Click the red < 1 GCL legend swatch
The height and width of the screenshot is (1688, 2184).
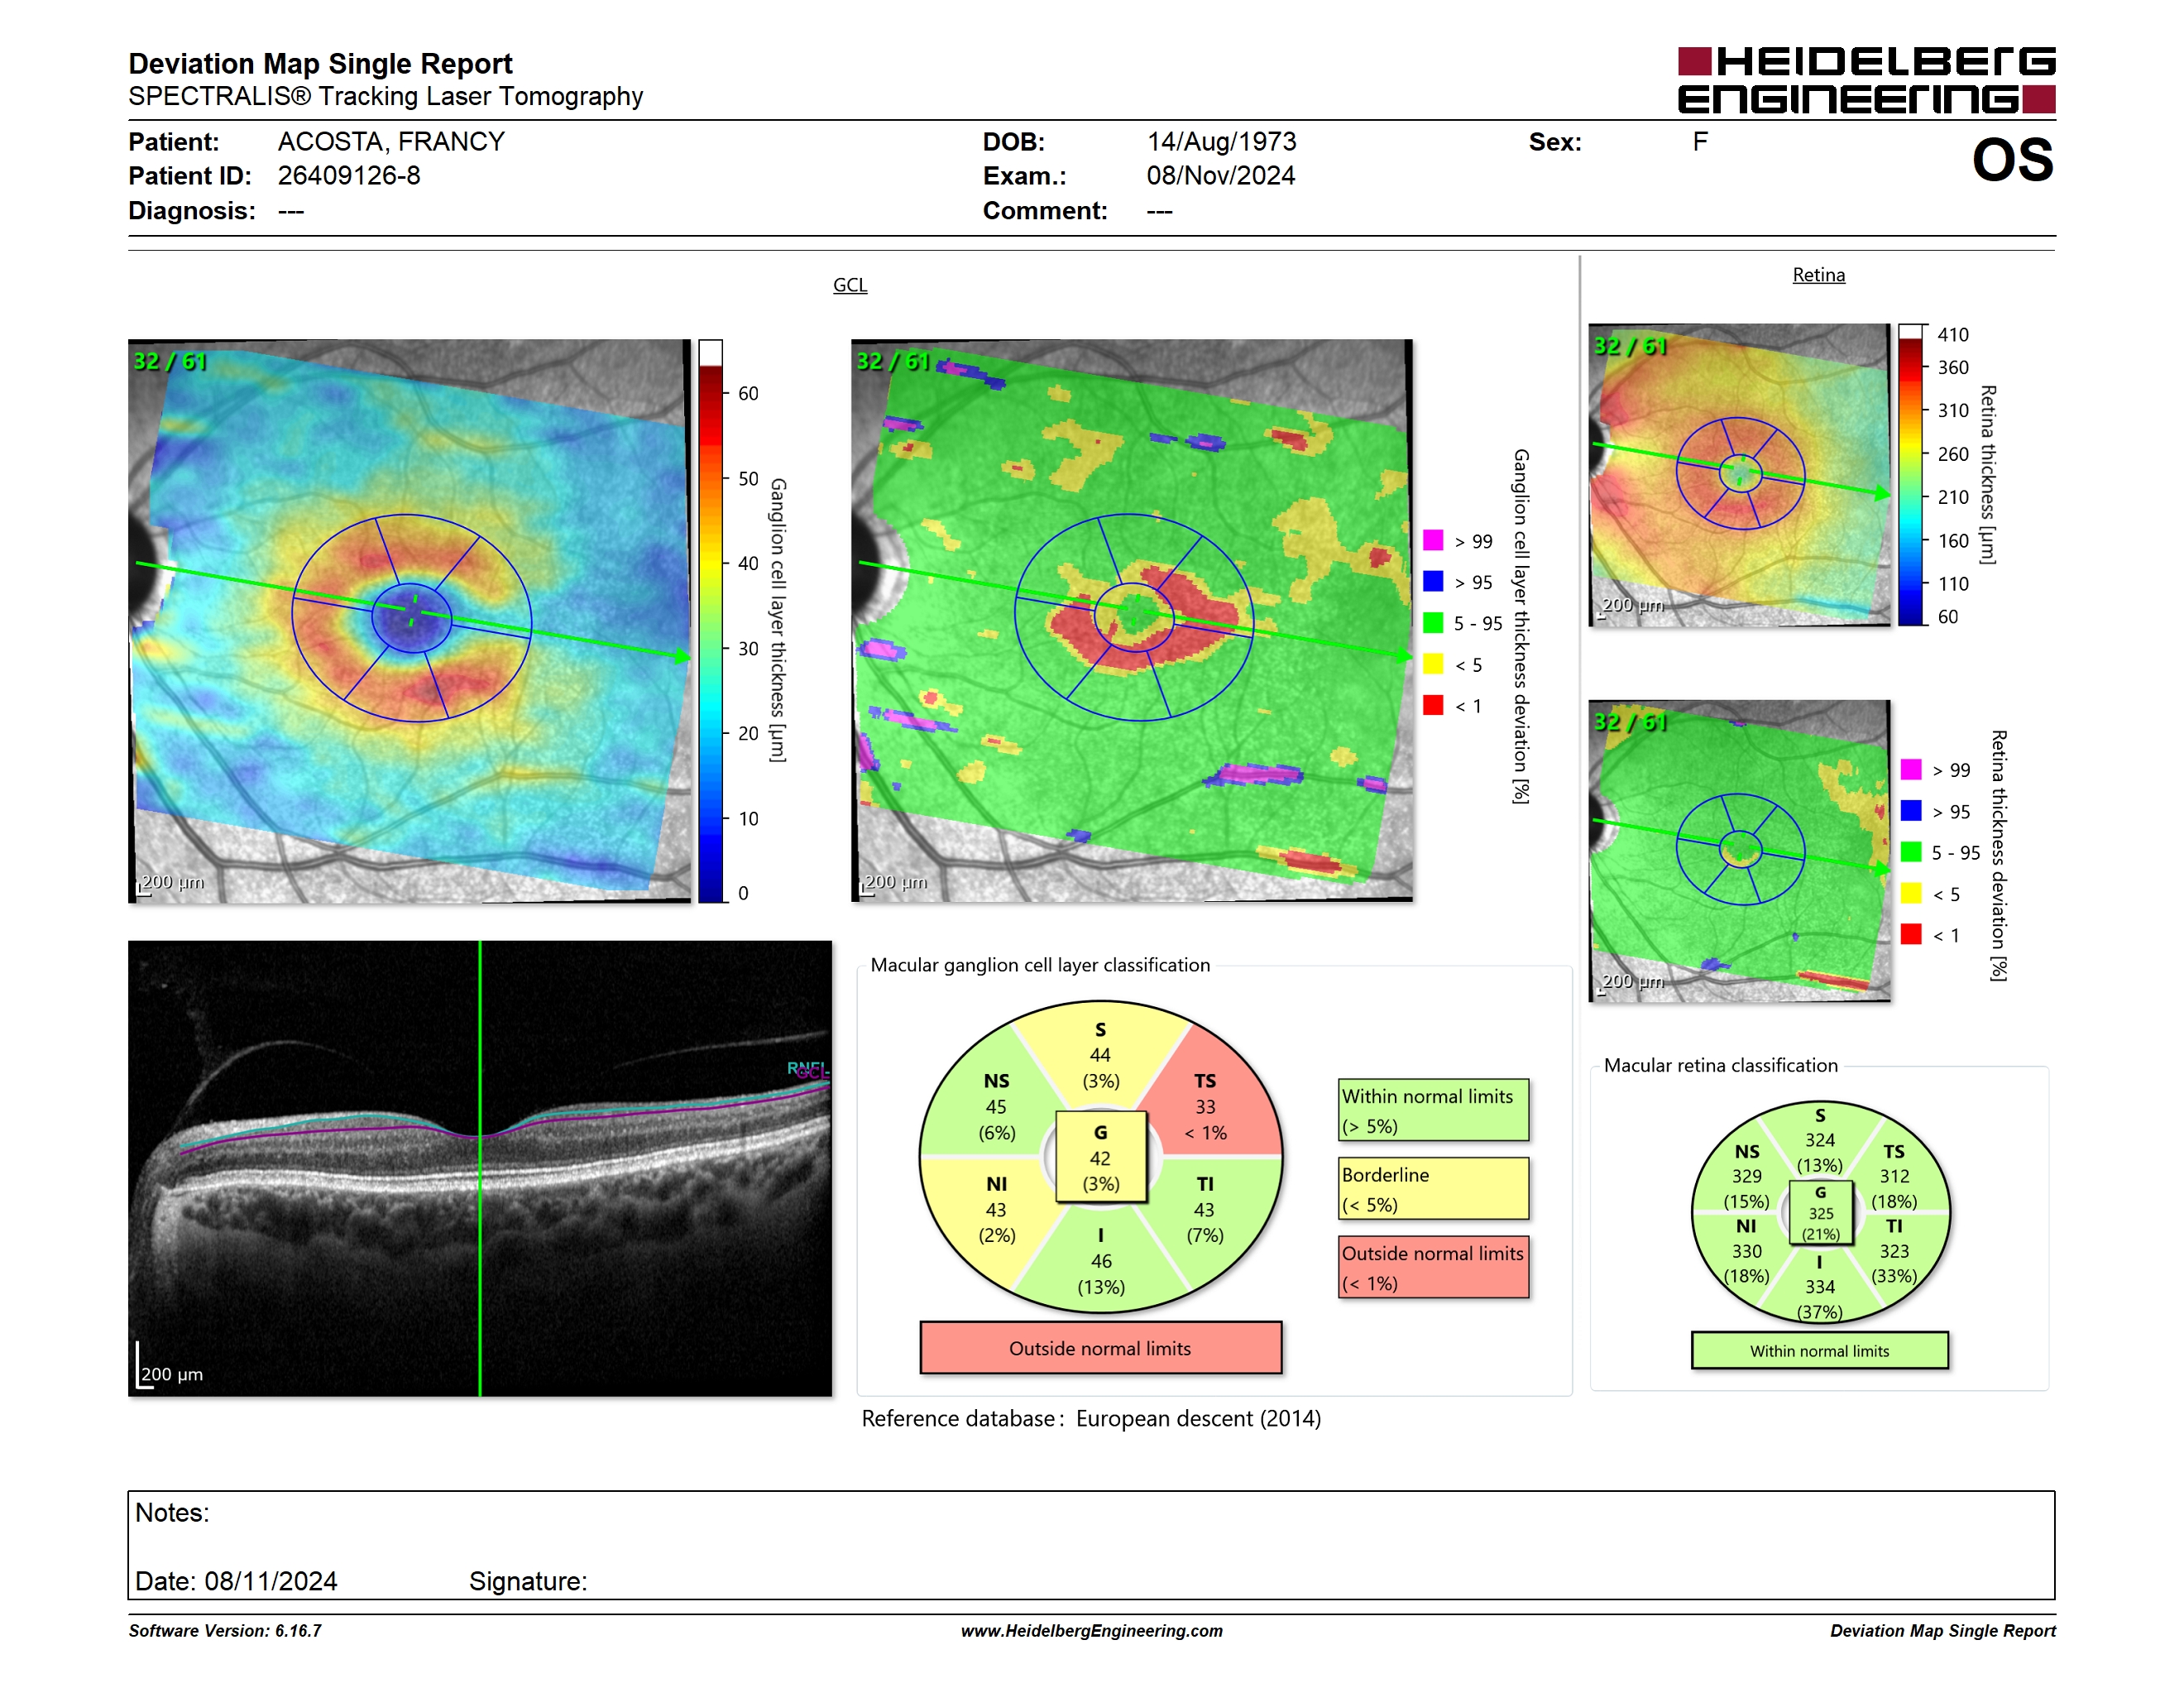[1433, 705]
